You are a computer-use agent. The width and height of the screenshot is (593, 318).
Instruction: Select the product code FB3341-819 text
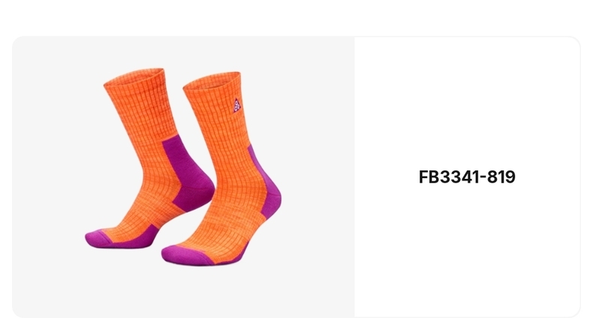(x=467, y=177)
